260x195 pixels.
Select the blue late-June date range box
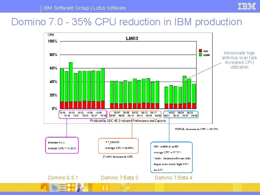pos(181,114)
